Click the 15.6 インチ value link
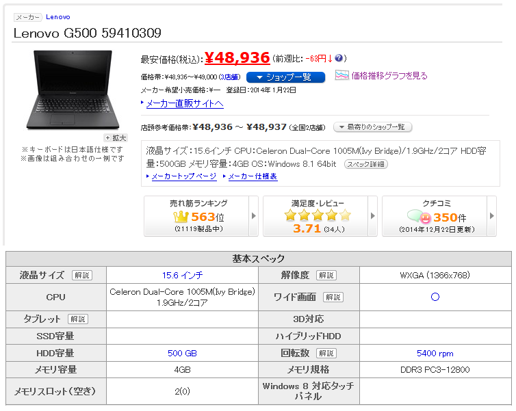This screenshot has width=516, height=411. pyautogui.click(x=182, y=275)
